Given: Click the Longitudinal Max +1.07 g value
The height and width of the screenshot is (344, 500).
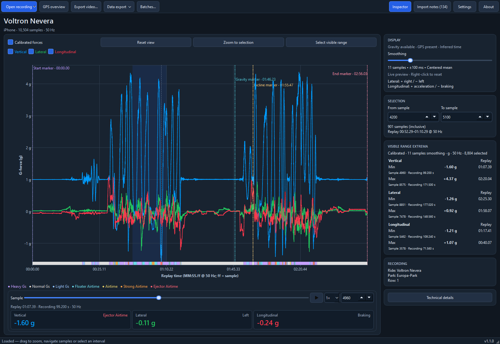Looking at the screenshot, I should (x=450, y=243).
